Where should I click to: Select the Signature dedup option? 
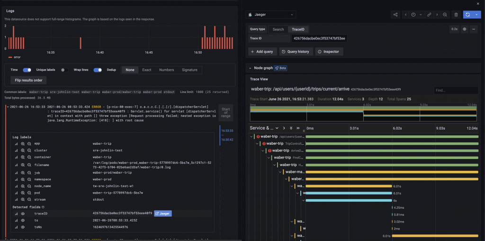click(x=189, y=70)
